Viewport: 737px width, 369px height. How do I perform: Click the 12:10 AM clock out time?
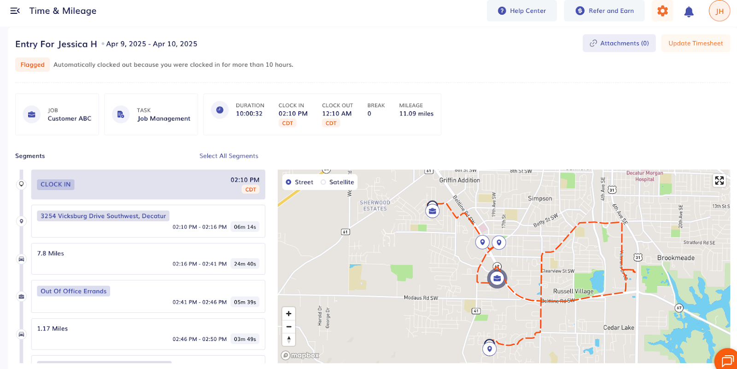337,114
